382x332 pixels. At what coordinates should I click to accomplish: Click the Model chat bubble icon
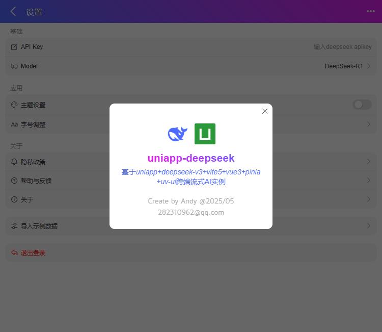(14, 66)
